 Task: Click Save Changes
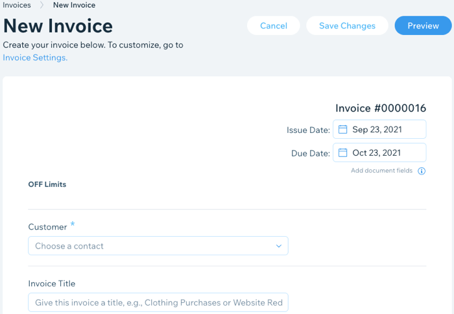coord(347,26)
